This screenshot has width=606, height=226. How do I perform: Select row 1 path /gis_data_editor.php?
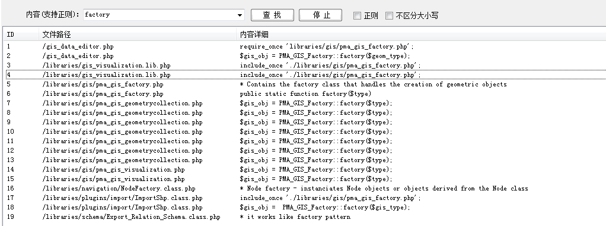coord(78,47)
